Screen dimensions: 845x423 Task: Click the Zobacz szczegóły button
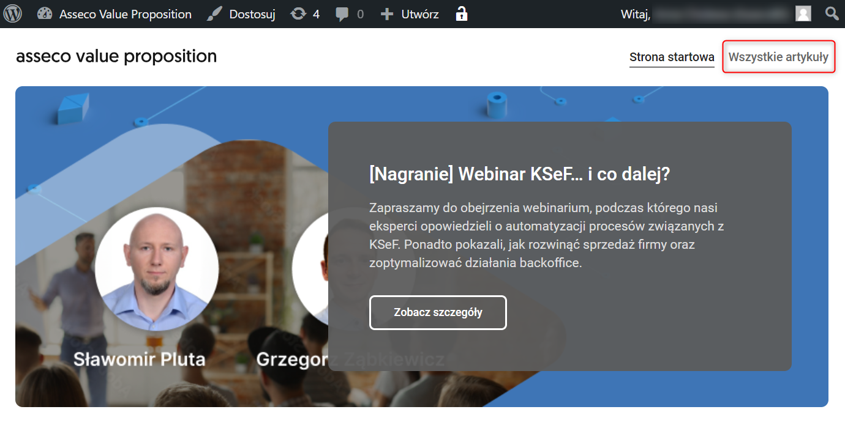[437, 312]
